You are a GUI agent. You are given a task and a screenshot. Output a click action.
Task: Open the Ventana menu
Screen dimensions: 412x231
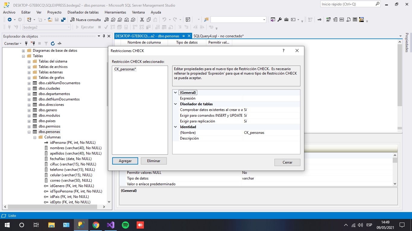(x=138, y=12)
